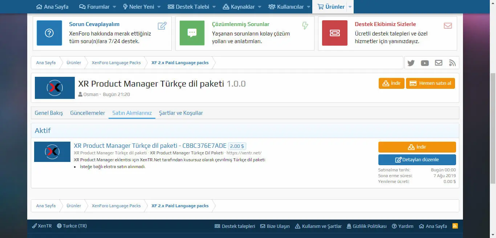The height and width of the screenshot is (238, 496).
Task: Select the Satın Alımlarınız tab
Action: pyautogui.click(x=132, y=113)
